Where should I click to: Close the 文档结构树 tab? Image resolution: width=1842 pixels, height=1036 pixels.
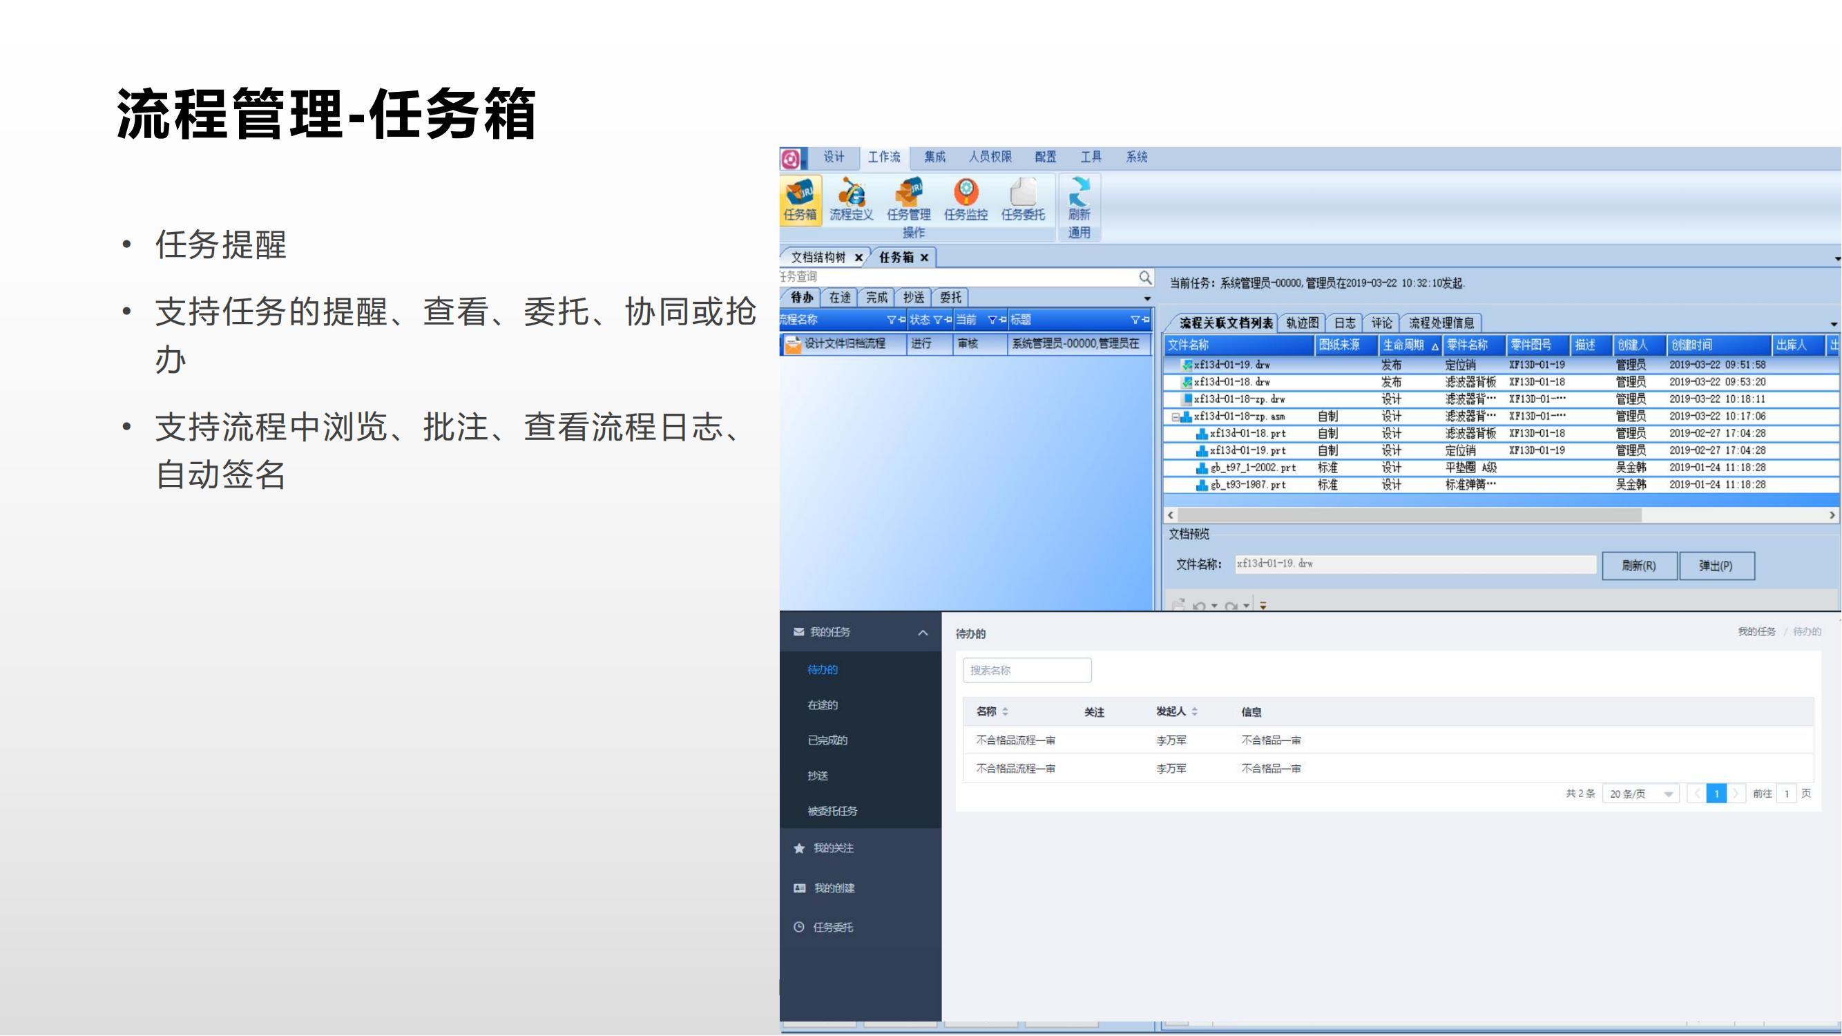point(858,258)
